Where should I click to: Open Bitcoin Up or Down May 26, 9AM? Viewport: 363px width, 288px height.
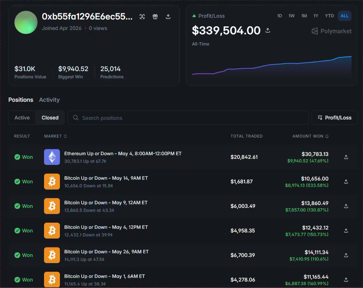(x=106, y=252)
